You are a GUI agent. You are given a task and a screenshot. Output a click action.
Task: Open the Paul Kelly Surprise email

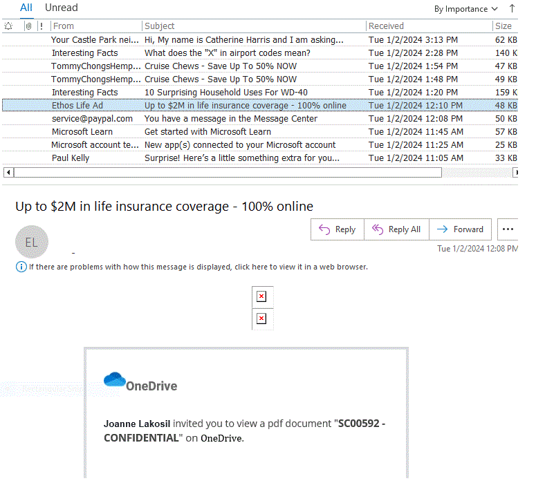click(260, 158)
